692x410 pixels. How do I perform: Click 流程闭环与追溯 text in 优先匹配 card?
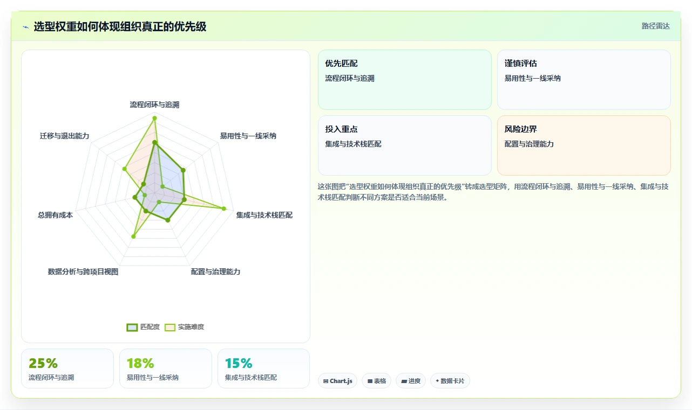click(350, 78)
